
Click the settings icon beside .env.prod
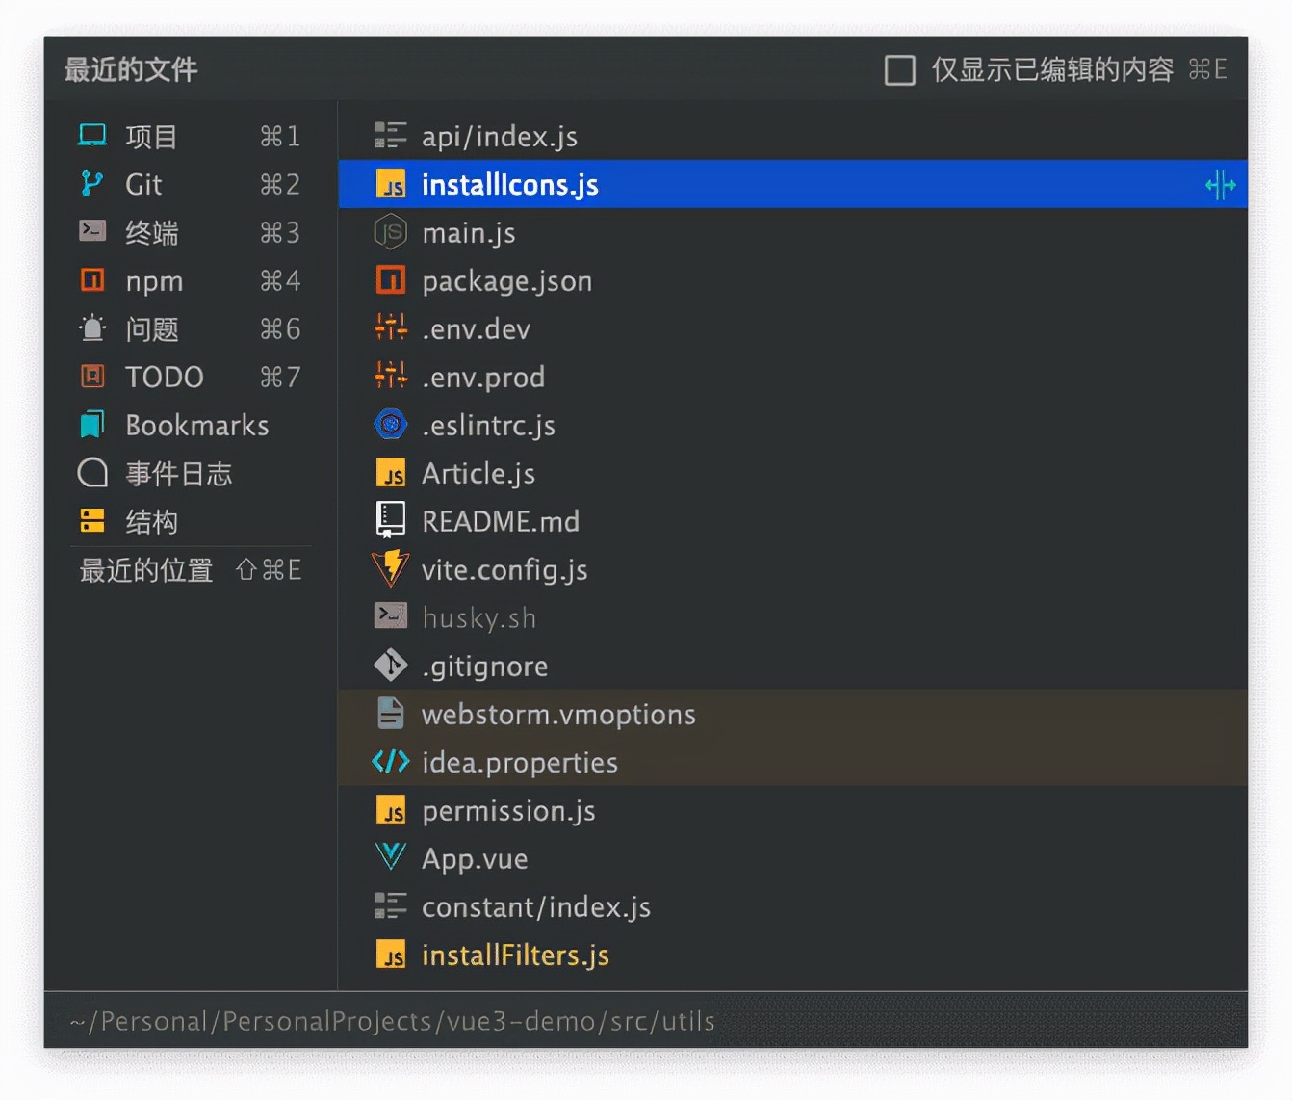pyautogui.click(x=390, y=377)
